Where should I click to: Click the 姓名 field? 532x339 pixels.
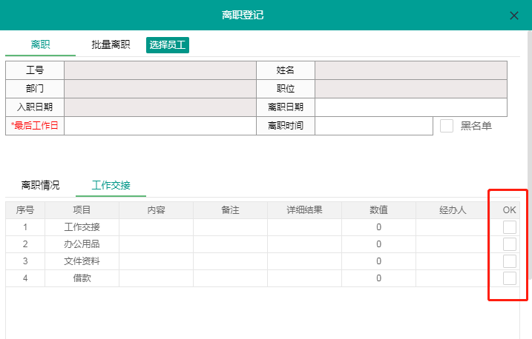tap(410, 70)
